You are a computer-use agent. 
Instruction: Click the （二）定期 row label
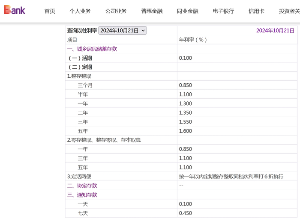pyautogui.click(x=80, y=67)
